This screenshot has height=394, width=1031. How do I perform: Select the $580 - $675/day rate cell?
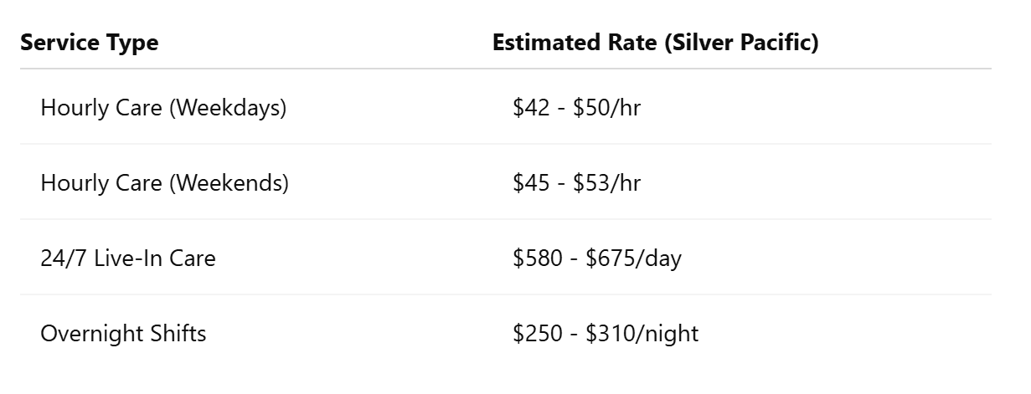597,258
